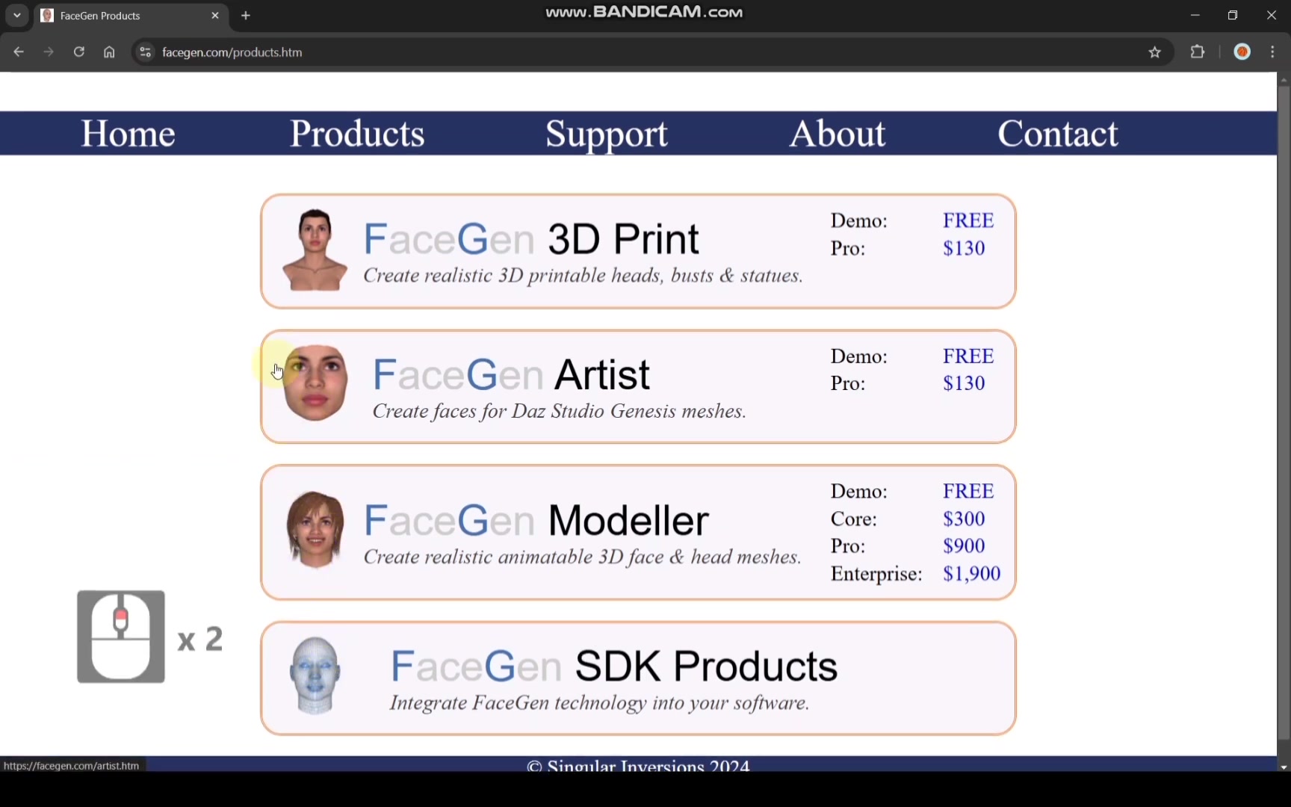Image resolution: width=1291 pixels, height=807 pixels.
Task: Minimize the browser window
Action: (x=1195, y=15)
